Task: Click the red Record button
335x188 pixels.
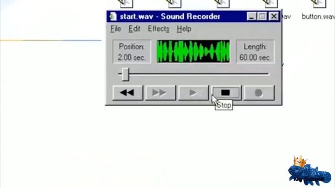Action: (x=259, y=93)
